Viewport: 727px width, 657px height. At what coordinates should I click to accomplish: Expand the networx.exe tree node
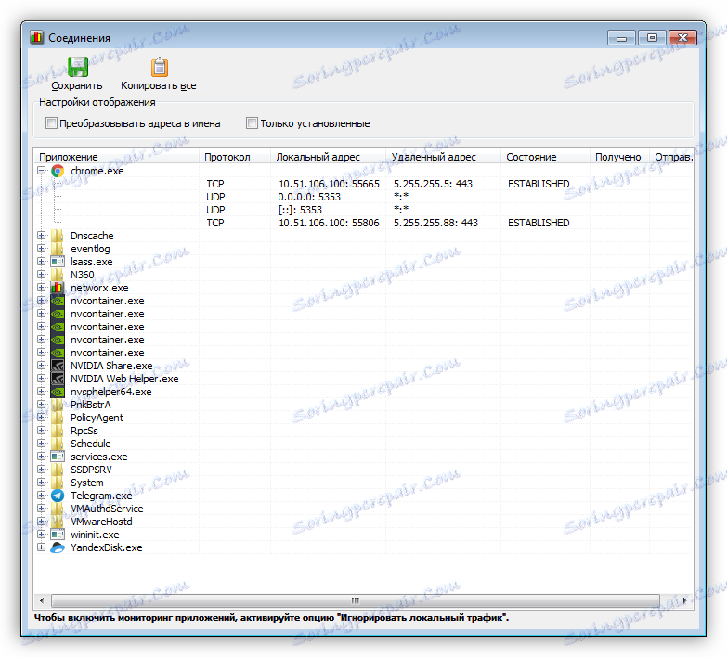click(41, 288)
